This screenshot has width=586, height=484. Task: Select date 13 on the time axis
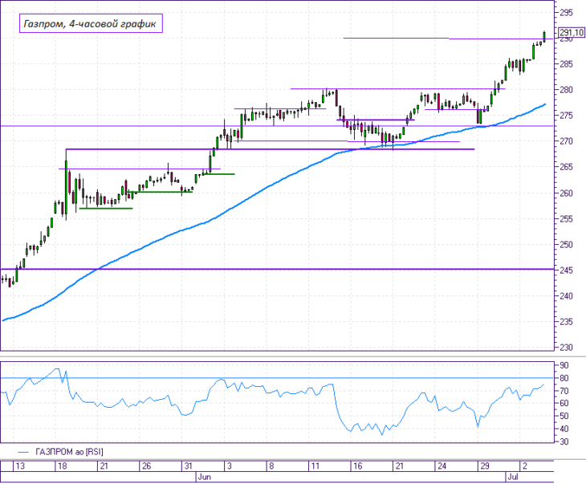[x=20, y=466]
